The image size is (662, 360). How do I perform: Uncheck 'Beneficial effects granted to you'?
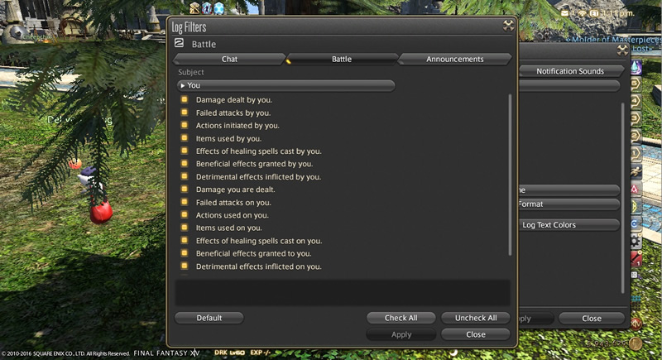tap(185, 252)
